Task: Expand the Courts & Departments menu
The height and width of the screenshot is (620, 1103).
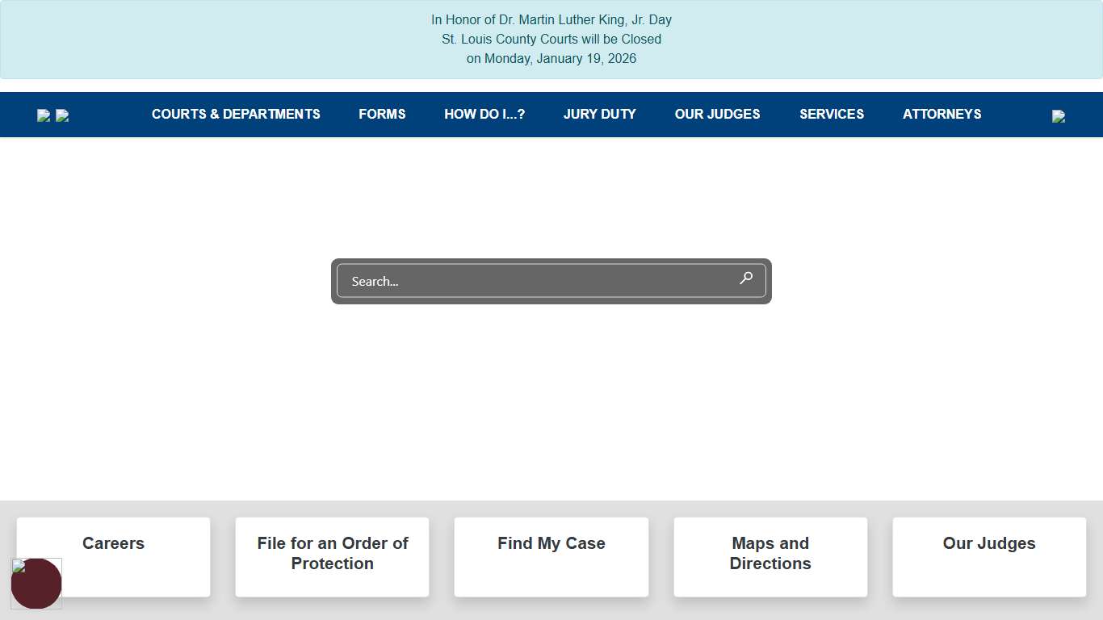Action: (236, 115)
